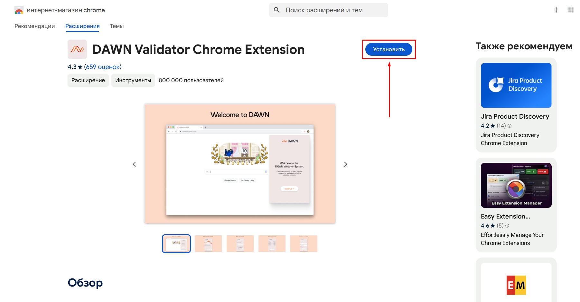Click the Расширение category chip
Viewport: 580px width, 302px height.
pos(88,80)
